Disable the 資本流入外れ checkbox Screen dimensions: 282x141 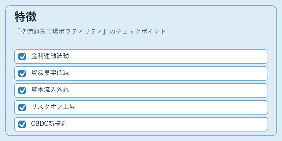pyautogui.click(x=22, y=90)
